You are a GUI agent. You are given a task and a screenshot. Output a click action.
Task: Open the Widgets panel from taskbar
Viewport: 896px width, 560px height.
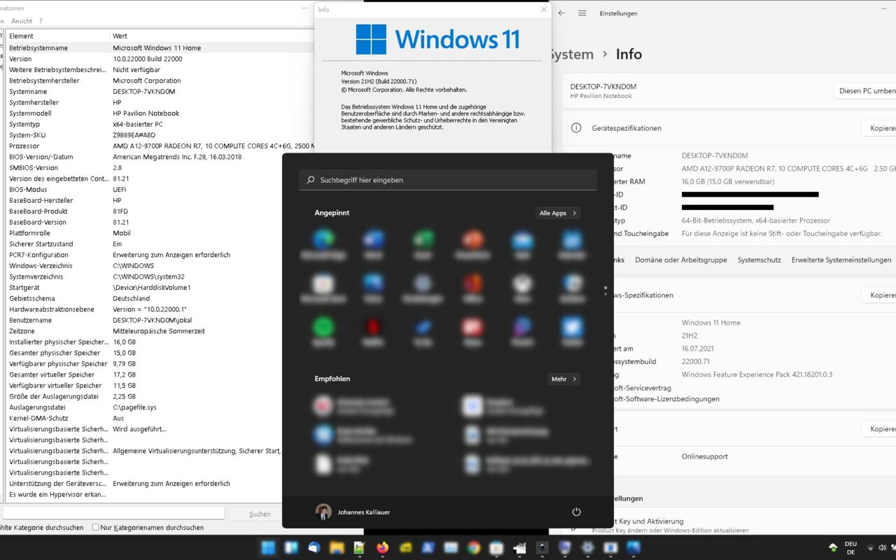pos(291,547)
